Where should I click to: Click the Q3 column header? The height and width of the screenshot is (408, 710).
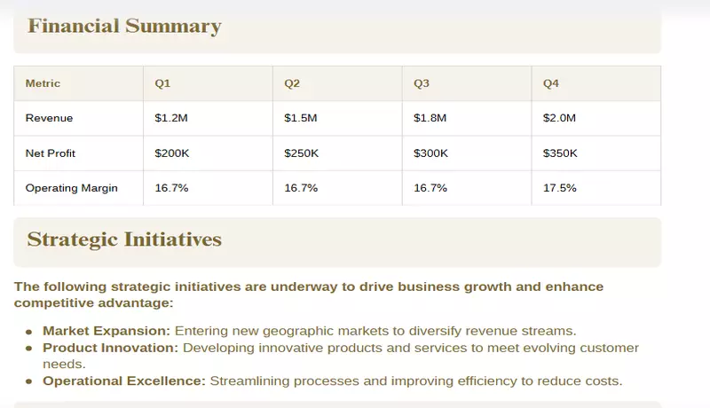point(422,83)
